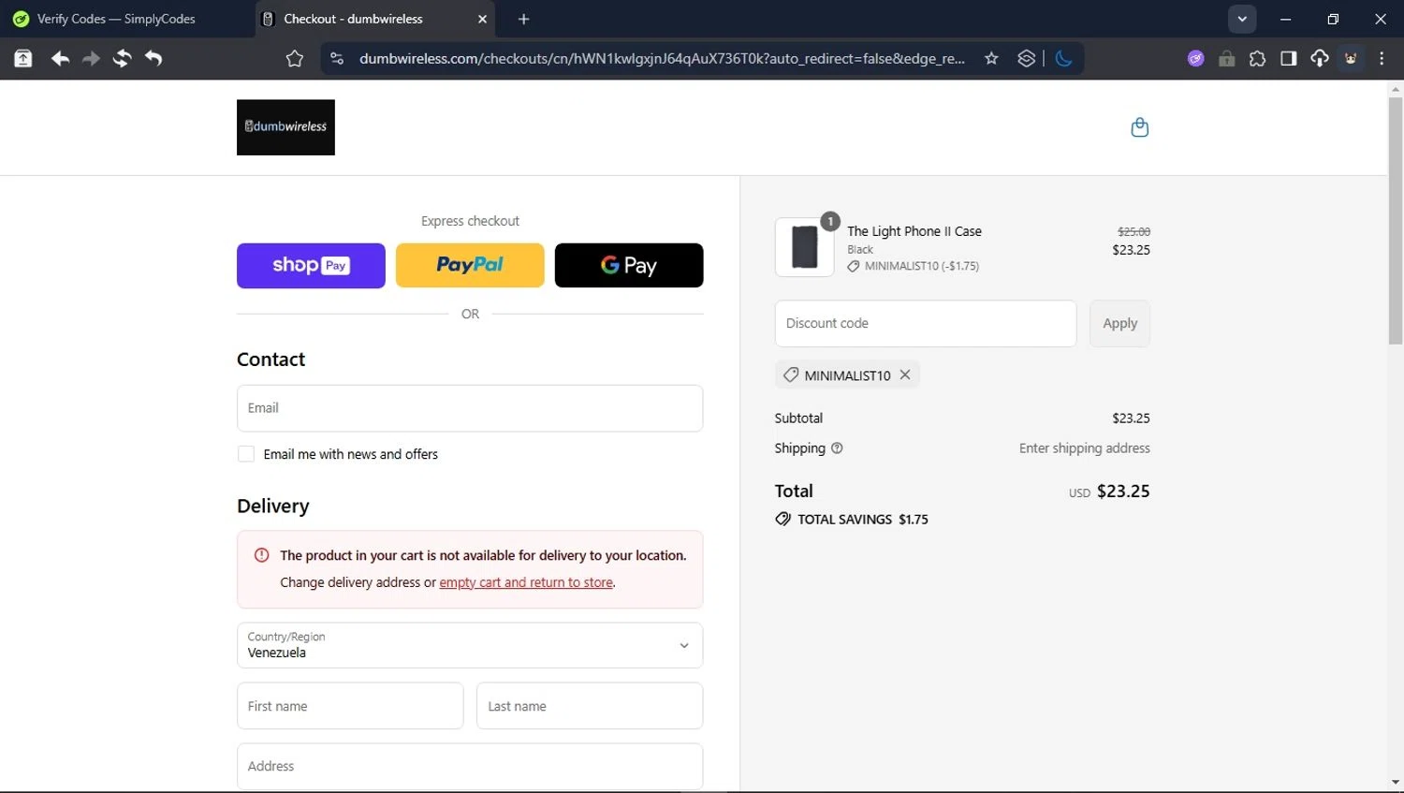Image resolution: width=1404 pixels, height=793 pixels.
Task: Click the browser back arrow
Action: coord(60,59)
